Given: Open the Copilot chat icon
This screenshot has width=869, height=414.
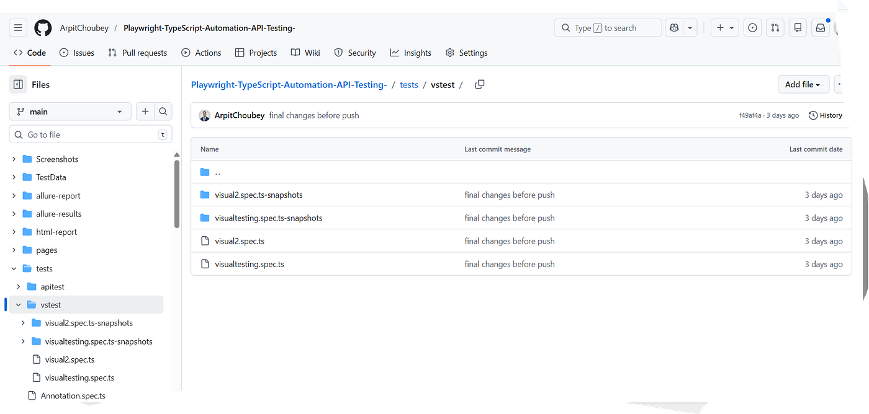Looking at the screenshot, I should (674, 28).
